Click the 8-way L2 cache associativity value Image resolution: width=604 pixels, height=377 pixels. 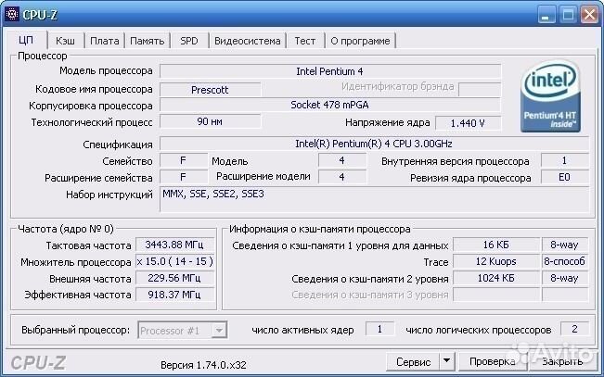tap(565, 278)
